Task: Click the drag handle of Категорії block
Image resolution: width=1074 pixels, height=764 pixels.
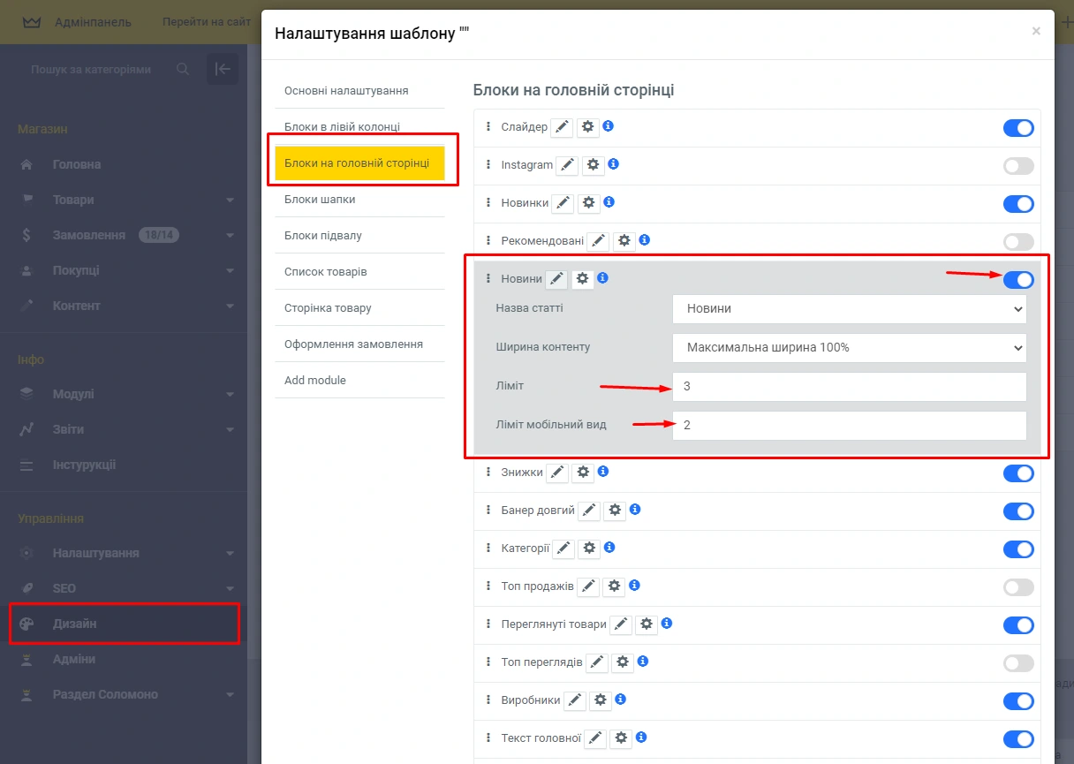Action: click(x=488, y=548)
